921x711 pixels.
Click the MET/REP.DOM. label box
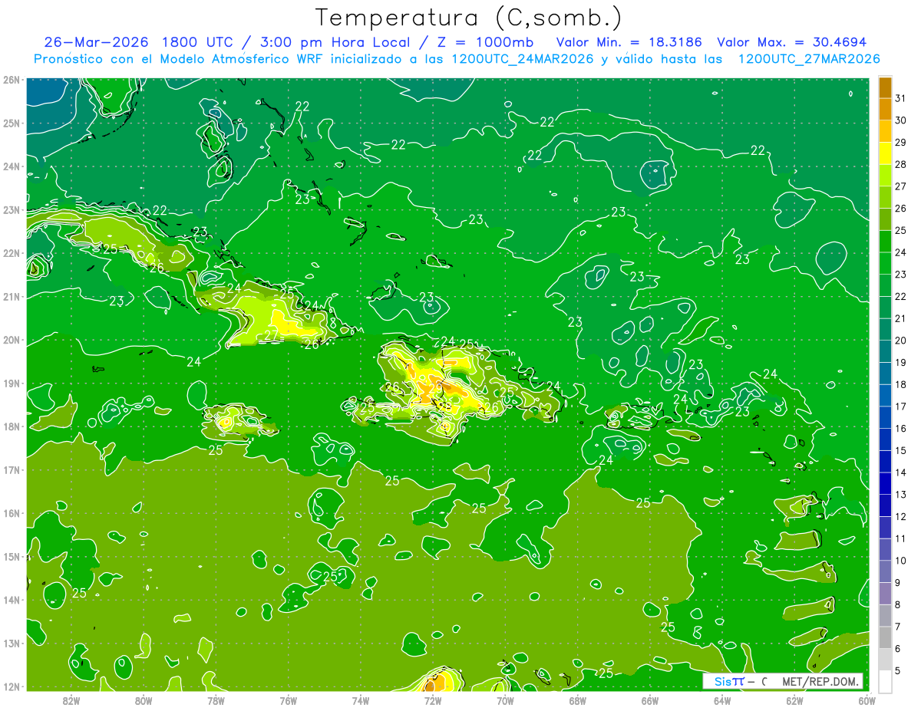821,681
